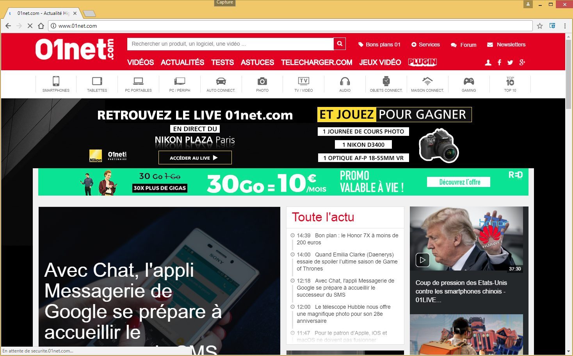Open the Top 10 category

point(510,84)
